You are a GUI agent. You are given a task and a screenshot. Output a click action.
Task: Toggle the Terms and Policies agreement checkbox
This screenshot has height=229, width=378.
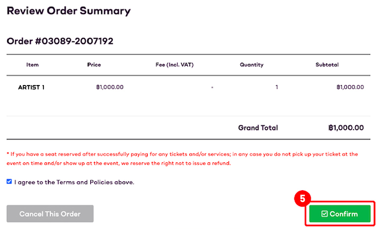pyautogui.click(x=9, y=182)
